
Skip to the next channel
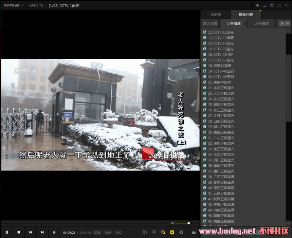(x=42, y=232)
